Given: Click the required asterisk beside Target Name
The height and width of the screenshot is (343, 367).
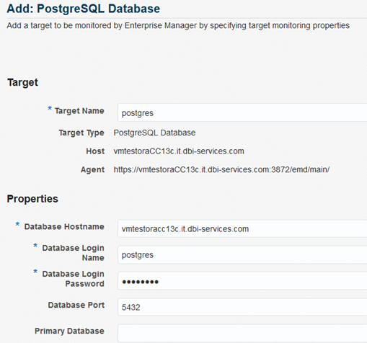Looking at the screenshot, I should [50, 108].
